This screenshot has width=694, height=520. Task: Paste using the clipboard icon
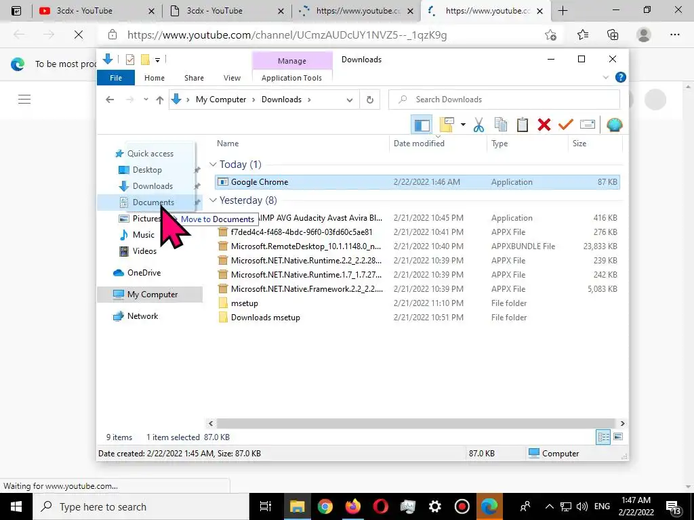point(523,125)
